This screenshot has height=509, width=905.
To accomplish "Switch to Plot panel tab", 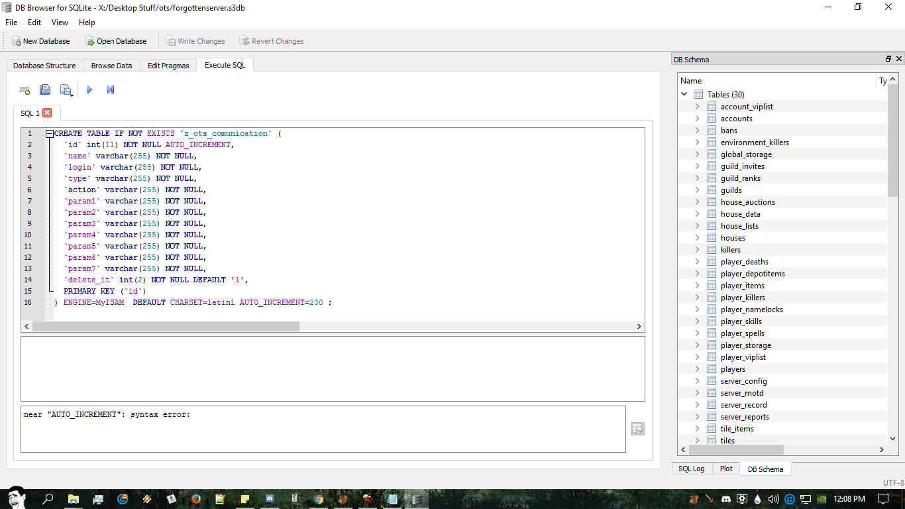I will 726,469.
